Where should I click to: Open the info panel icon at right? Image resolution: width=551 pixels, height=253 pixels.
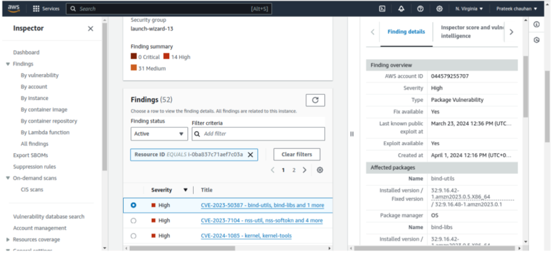(537, 25)
